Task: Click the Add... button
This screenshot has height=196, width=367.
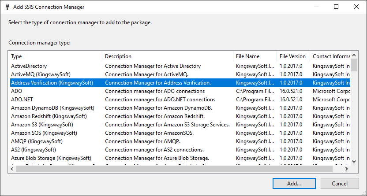Action: 294,183
